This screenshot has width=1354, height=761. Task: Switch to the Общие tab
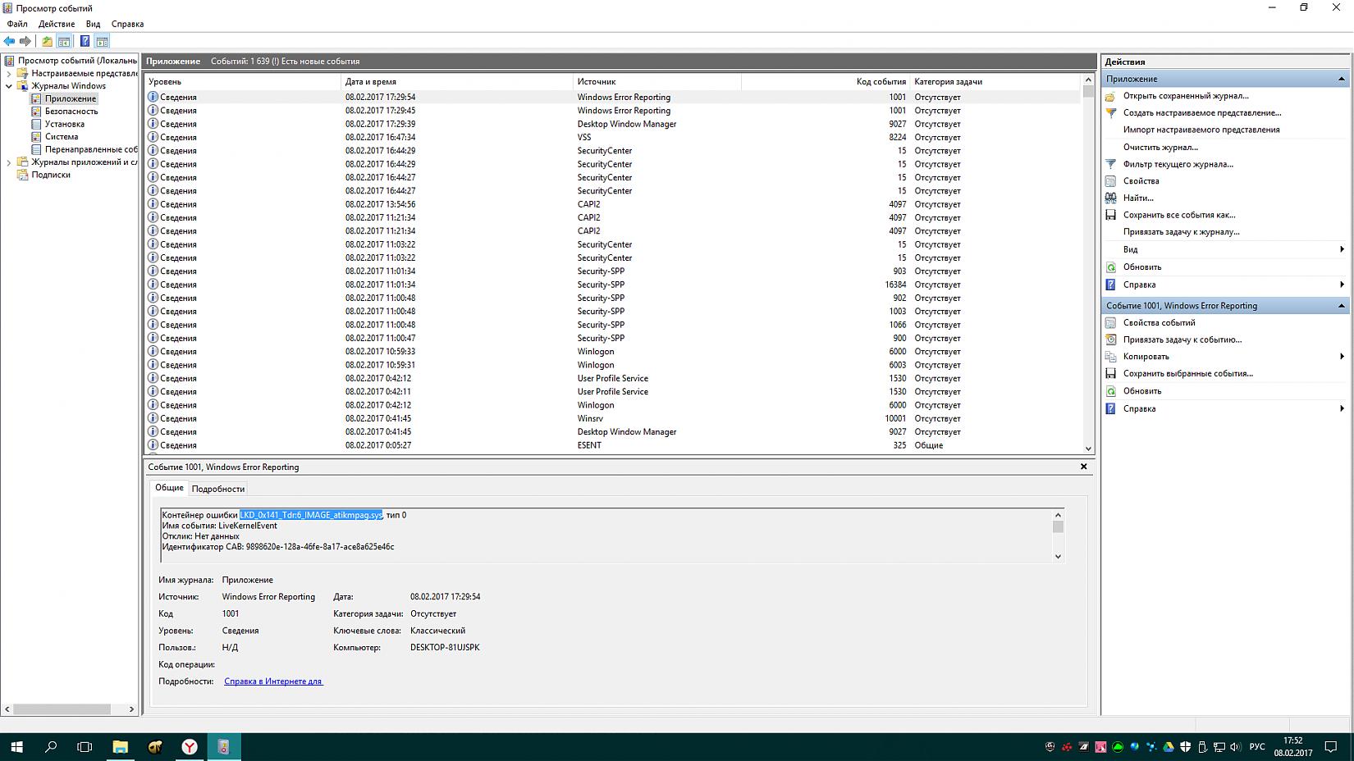170,488
